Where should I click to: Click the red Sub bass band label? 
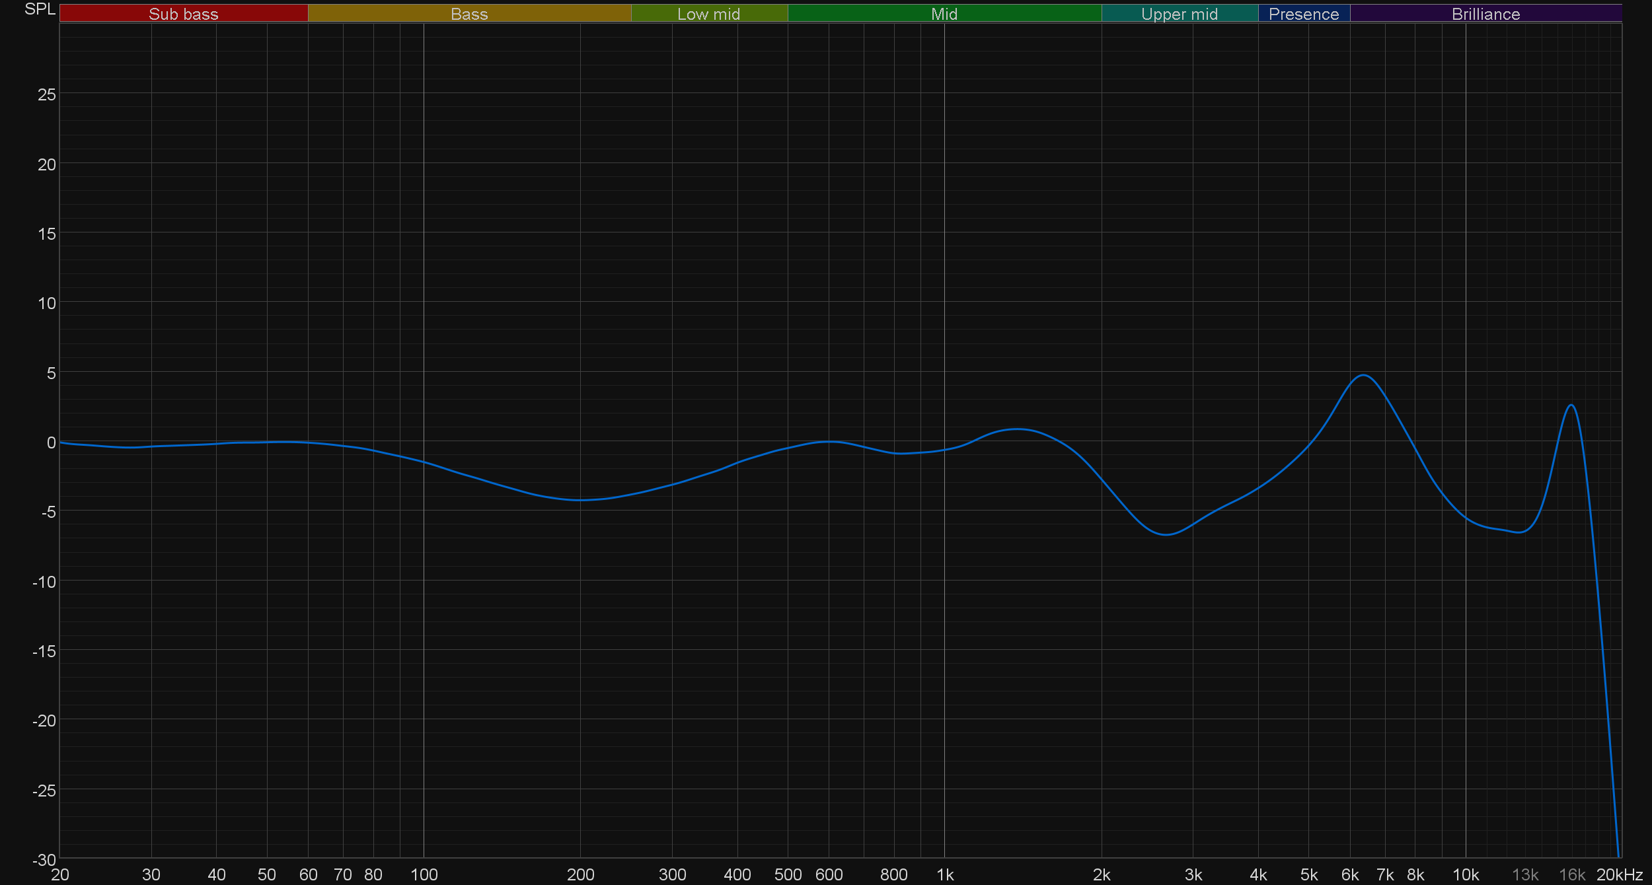183,14
